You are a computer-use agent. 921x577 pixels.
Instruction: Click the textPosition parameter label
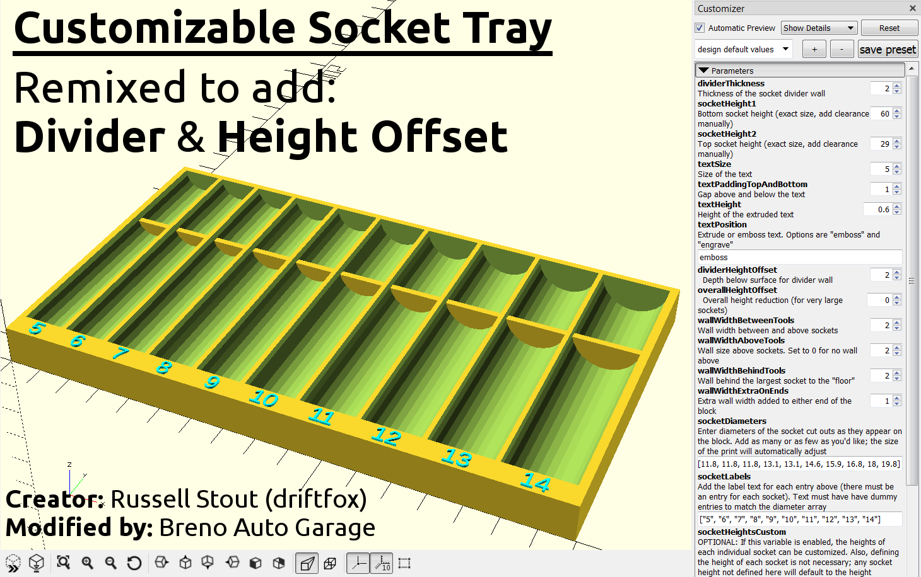722,224
